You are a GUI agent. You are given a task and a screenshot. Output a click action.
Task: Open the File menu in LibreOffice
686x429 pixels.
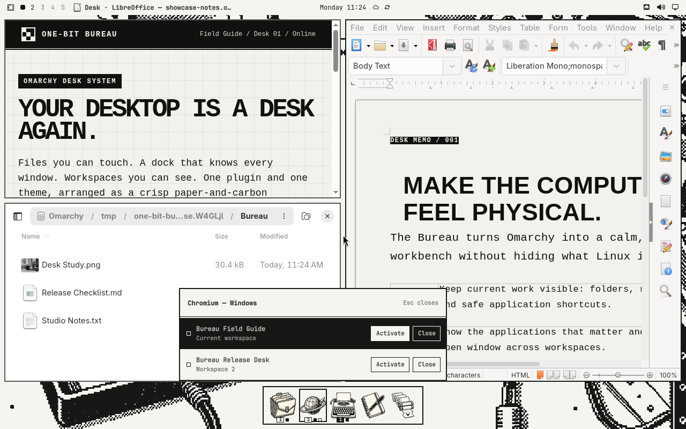357,28
